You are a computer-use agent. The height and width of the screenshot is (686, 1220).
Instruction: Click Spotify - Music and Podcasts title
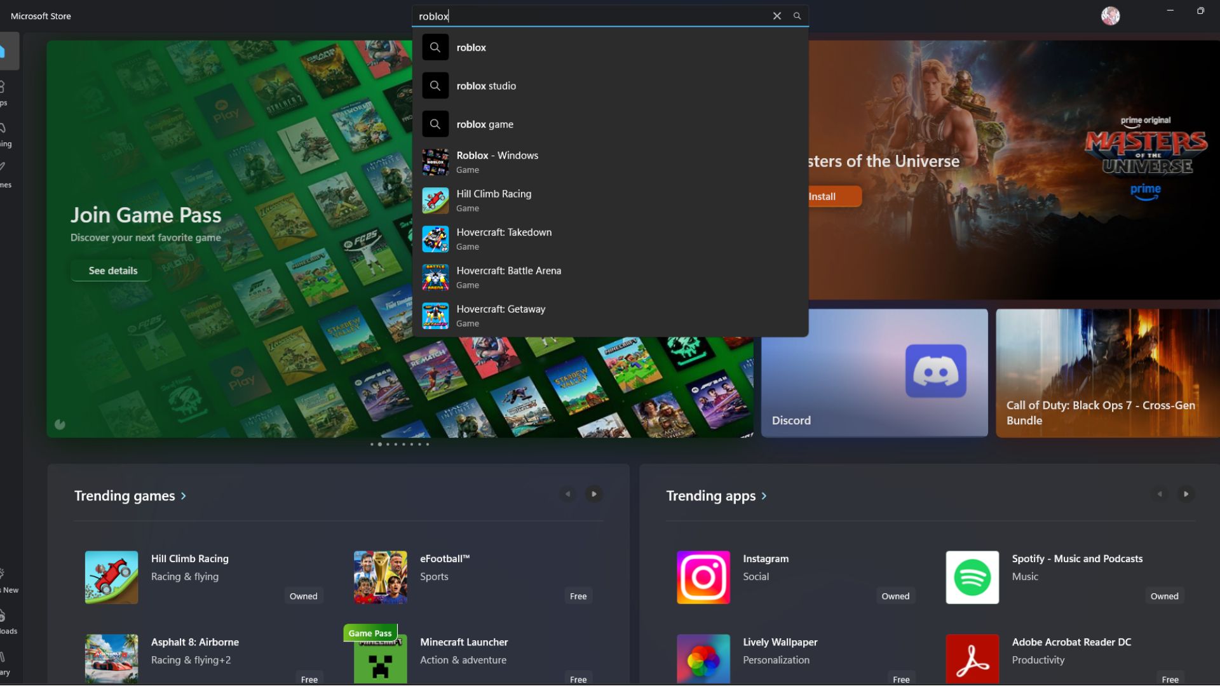pos(1077,559)
